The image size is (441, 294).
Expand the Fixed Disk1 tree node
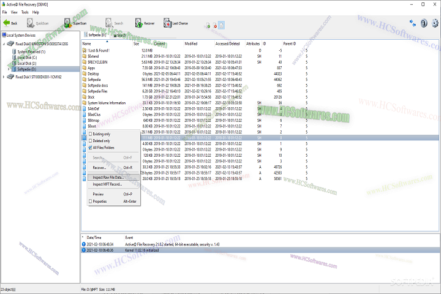click(4, 77)
